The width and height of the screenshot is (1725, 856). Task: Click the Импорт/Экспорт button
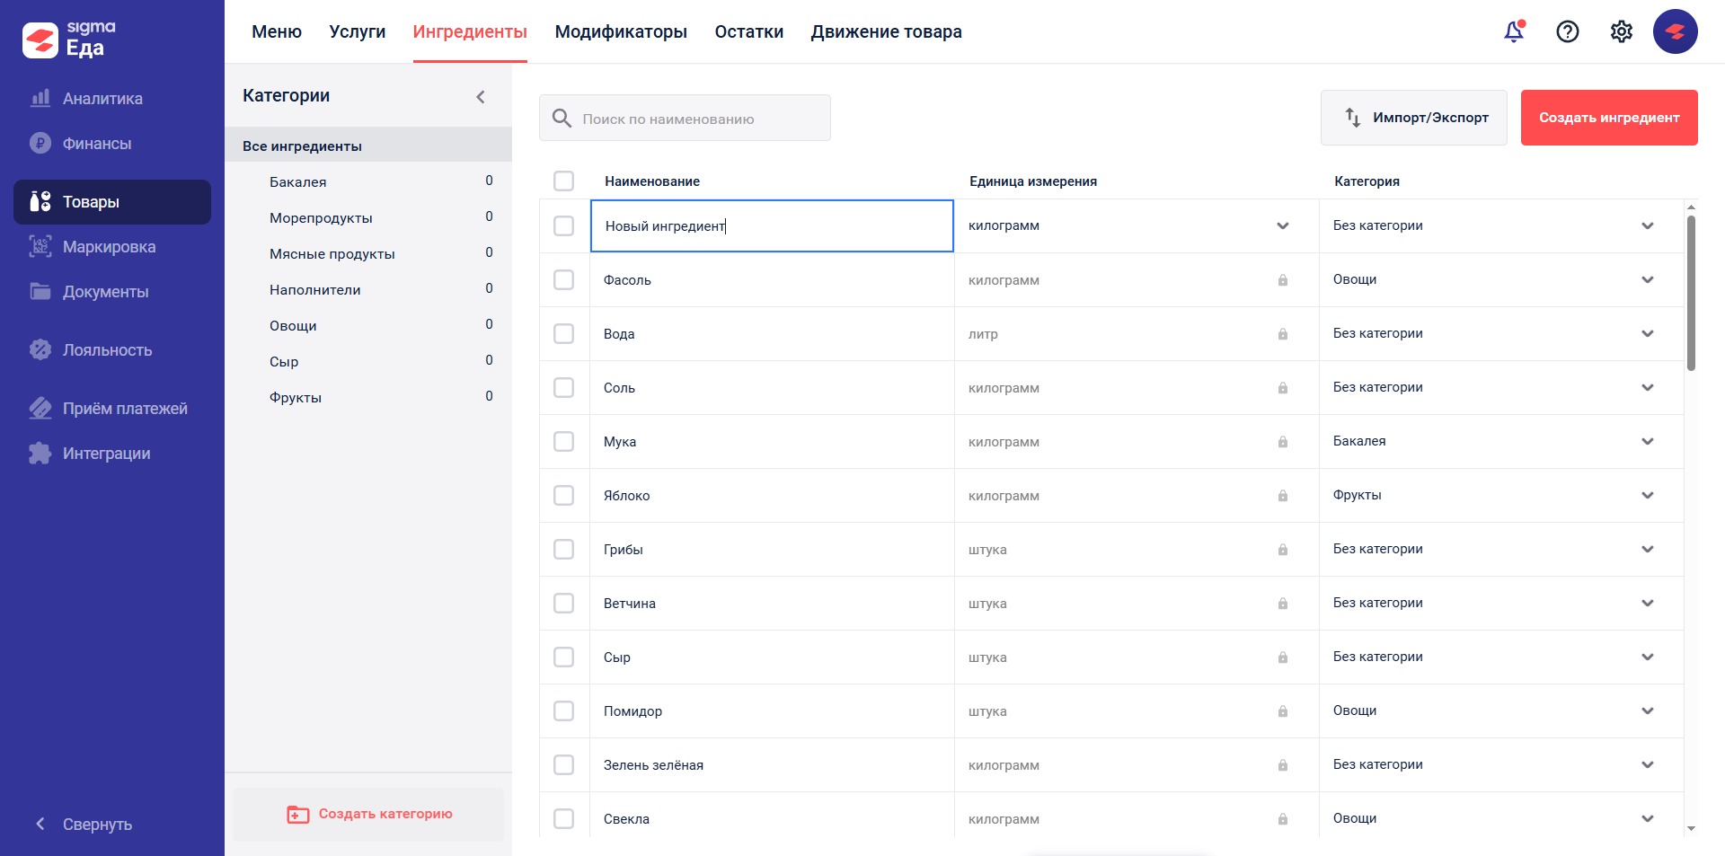click(1413, 118)
